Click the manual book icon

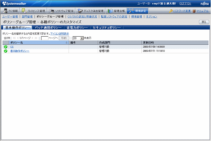pos(194,11)
